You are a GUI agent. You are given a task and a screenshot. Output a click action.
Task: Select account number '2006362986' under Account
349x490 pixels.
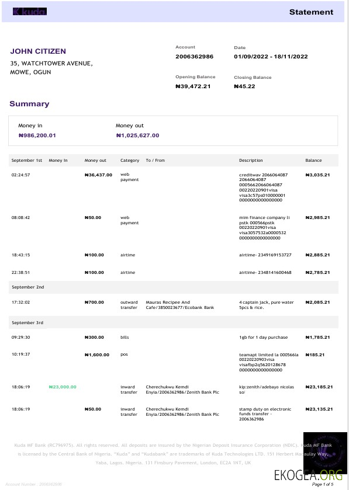click(x=194, y=57)
